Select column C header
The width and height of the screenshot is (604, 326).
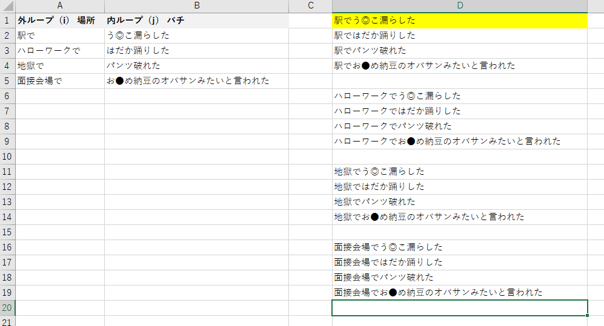coord(310,6)
